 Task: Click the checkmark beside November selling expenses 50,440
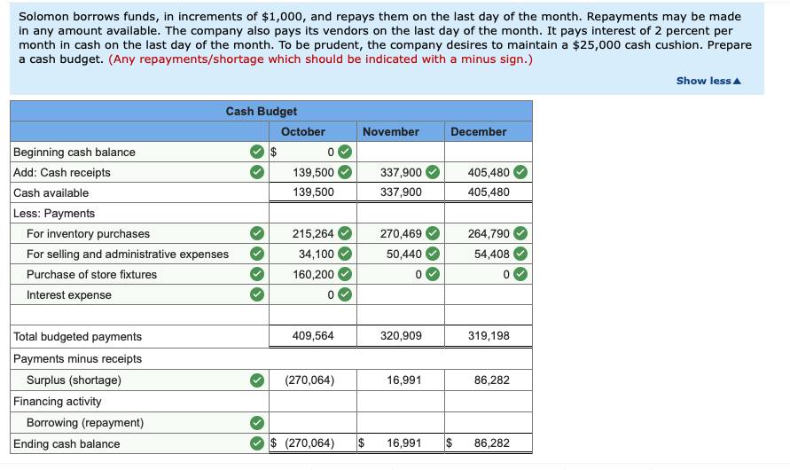click(433, 254)
